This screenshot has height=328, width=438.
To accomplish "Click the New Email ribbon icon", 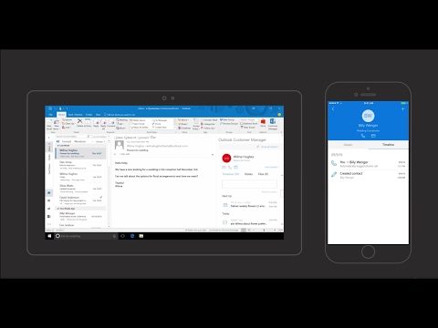I will pyautogui.click(x=49, y=124).
